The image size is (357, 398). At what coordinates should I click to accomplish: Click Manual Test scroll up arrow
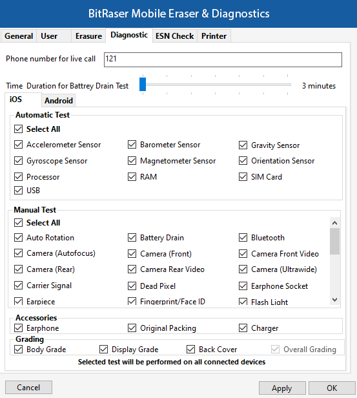click(x=334, y=223)
